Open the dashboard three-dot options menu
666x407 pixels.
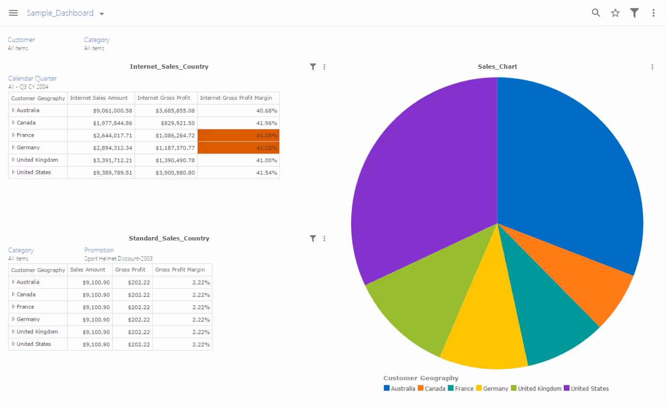(x=653, y=13)
